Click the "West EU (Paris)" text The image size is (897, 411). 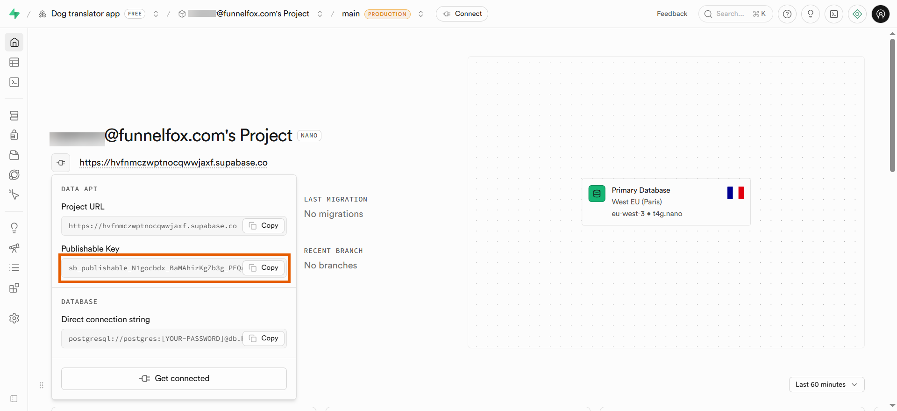point(637,202)
